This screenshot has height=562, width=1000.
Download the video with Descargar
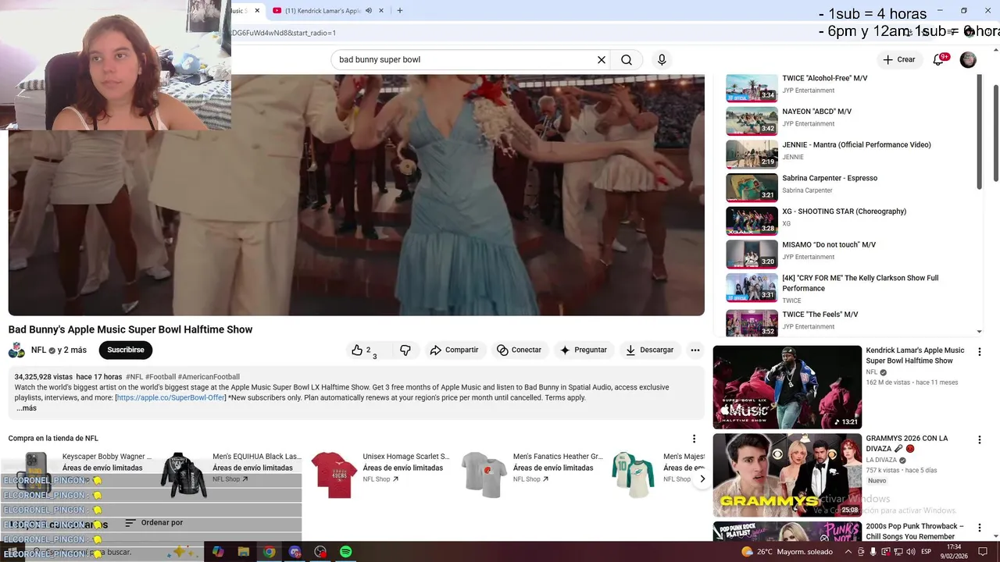649,350
